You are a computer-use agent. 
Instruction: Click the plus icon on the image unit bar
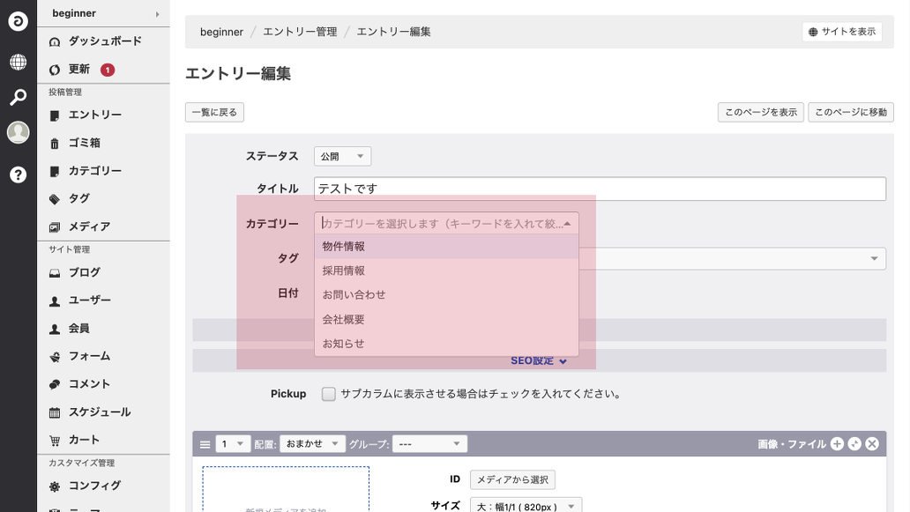click(x=837, y=444)
